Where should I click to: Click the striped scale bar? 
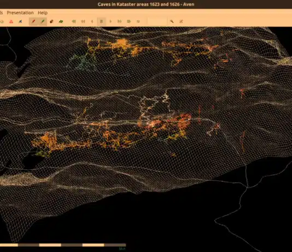63,245
